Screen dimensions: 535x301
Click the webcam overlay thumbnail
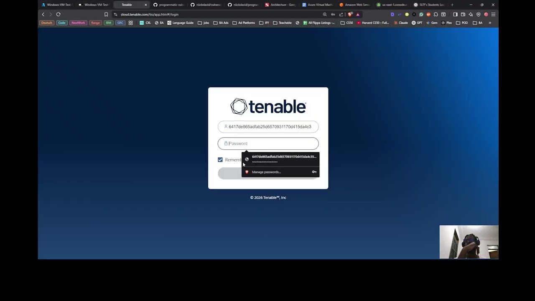(x=469, y=242)
